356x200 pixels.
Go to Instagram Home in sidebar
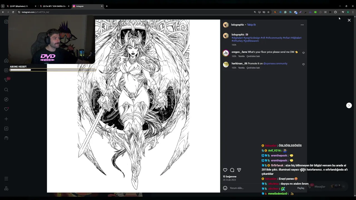click(x=6, y=61)
